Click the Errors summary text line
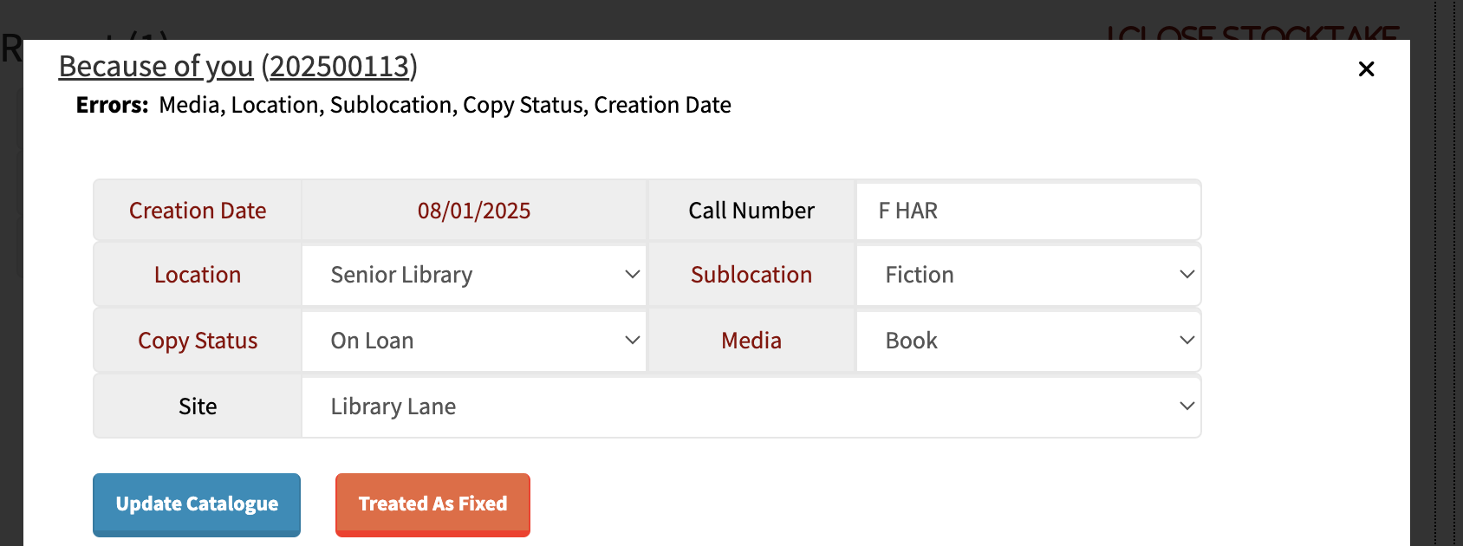This screenshot has height=546, width=1463. pyautogui.click(x=404, y=105)
